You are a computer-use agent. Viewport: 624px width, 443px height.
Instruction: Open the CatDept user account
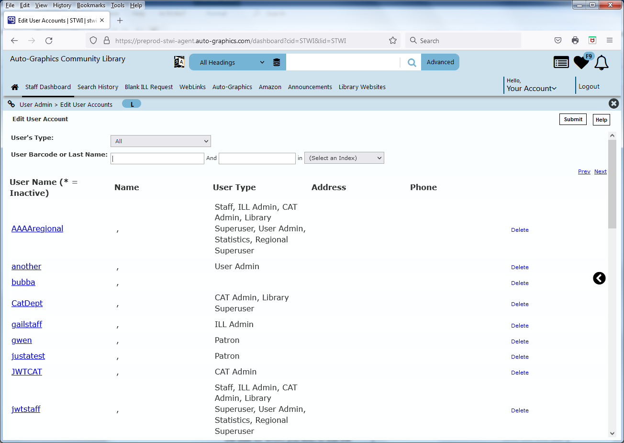[27, 303]
